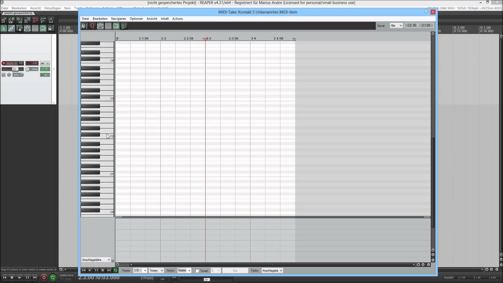Open Inhalt menu in MIDI editor

click(165, 18)
